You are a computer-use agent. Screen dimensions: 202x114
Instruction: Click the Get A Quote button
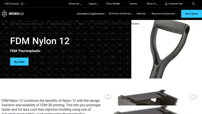click(191, 14)
